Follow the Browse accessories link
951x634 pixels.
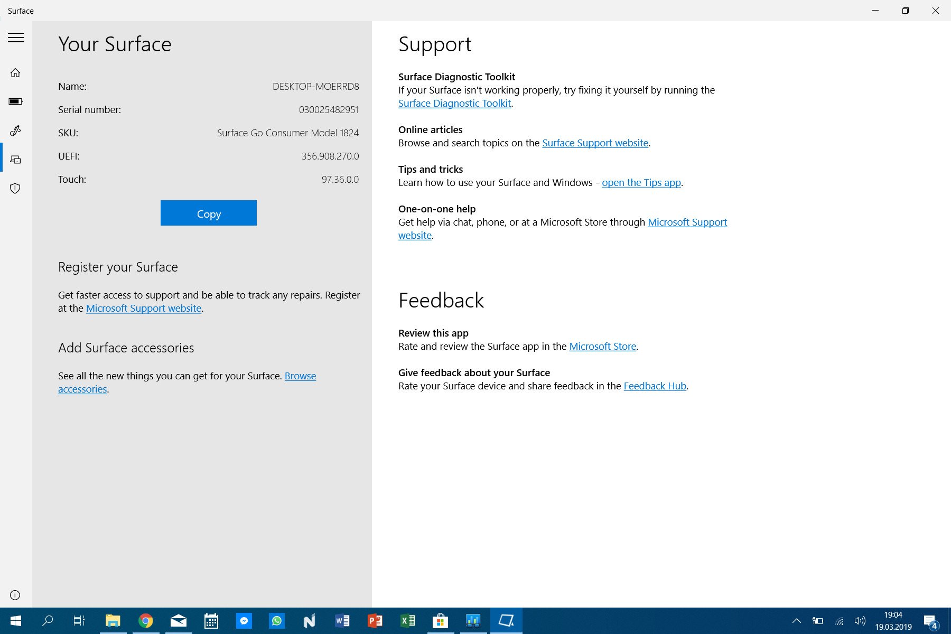click(300, 376)
